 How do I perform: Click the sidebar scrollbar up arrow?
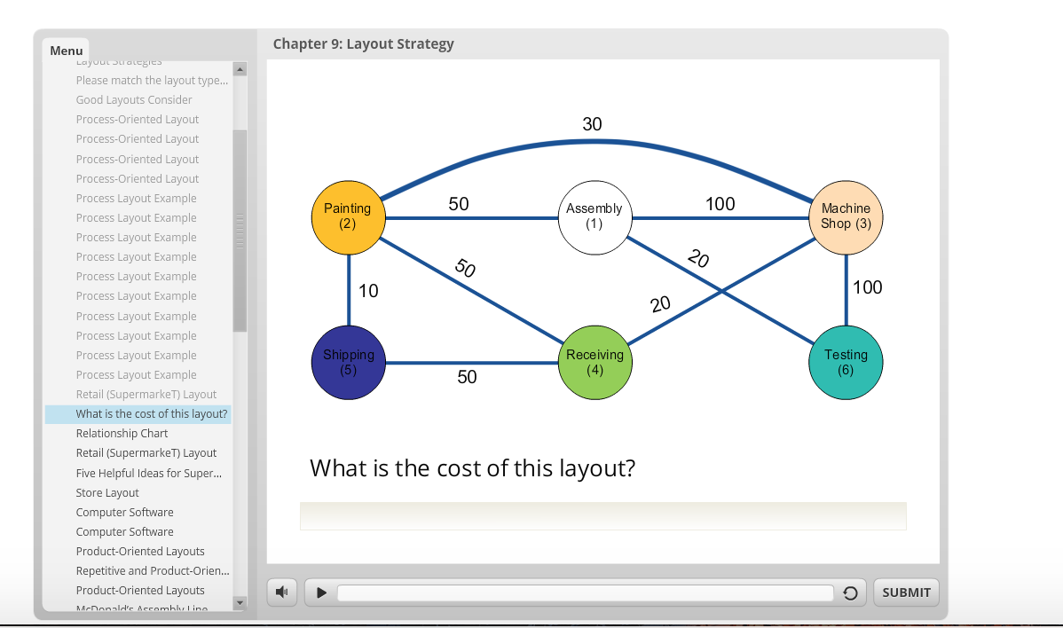pyautogui.click(x=240, y=67)
